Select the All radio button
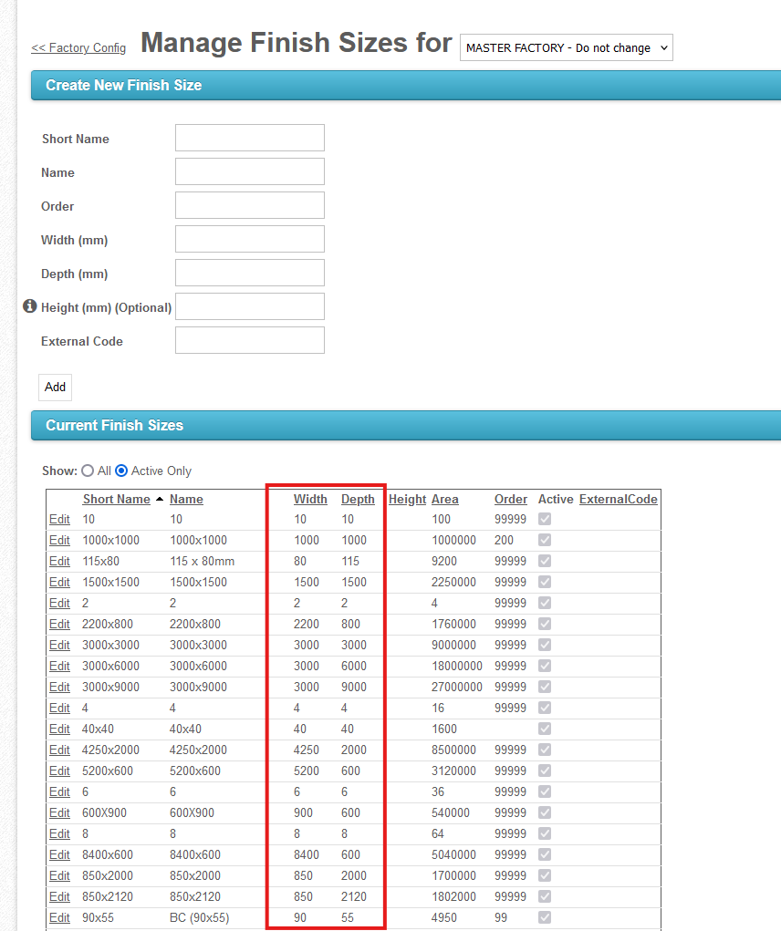 tap(88, 471)
